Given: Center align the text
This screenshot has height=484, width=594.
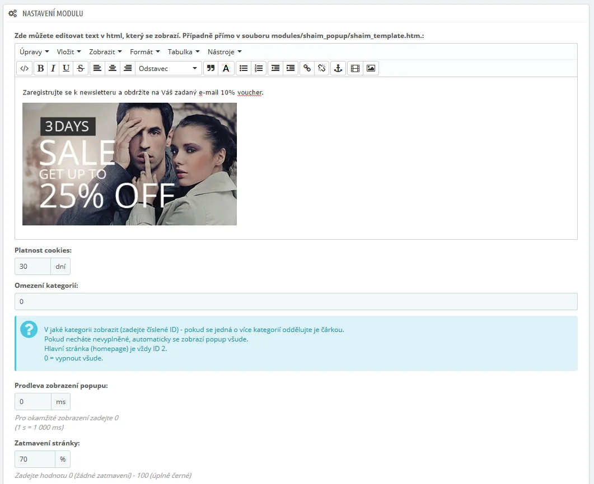Looking at the screenshot, I should coord(113,68).
